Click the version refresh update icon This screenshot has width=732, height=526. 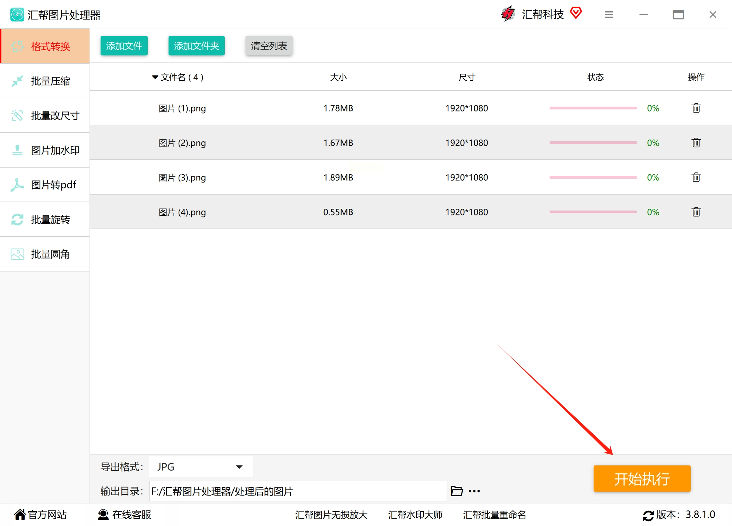(648, 515)
